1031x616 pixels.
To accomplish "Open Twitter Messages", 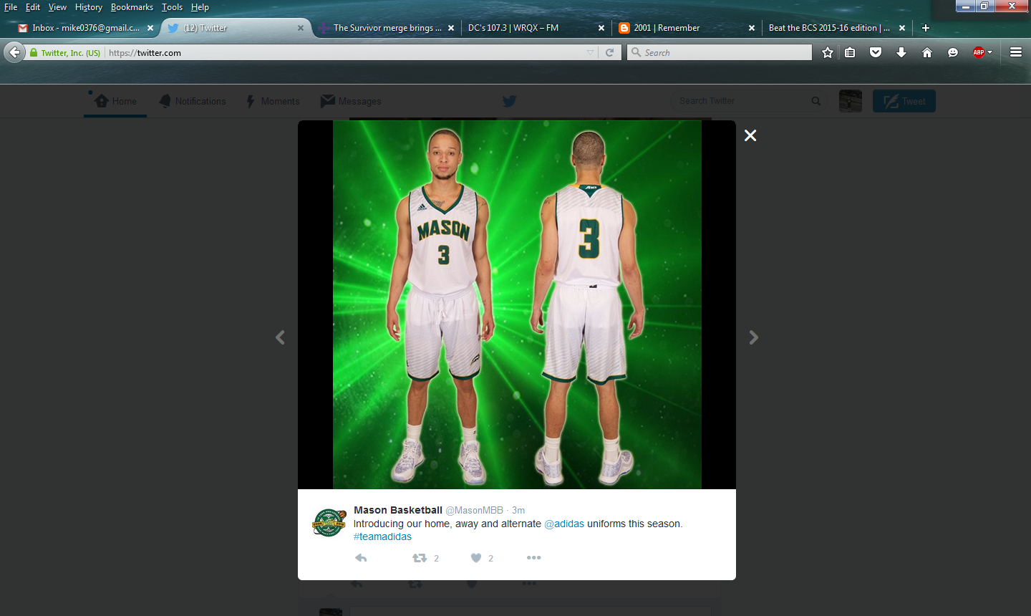I will 351,101.
